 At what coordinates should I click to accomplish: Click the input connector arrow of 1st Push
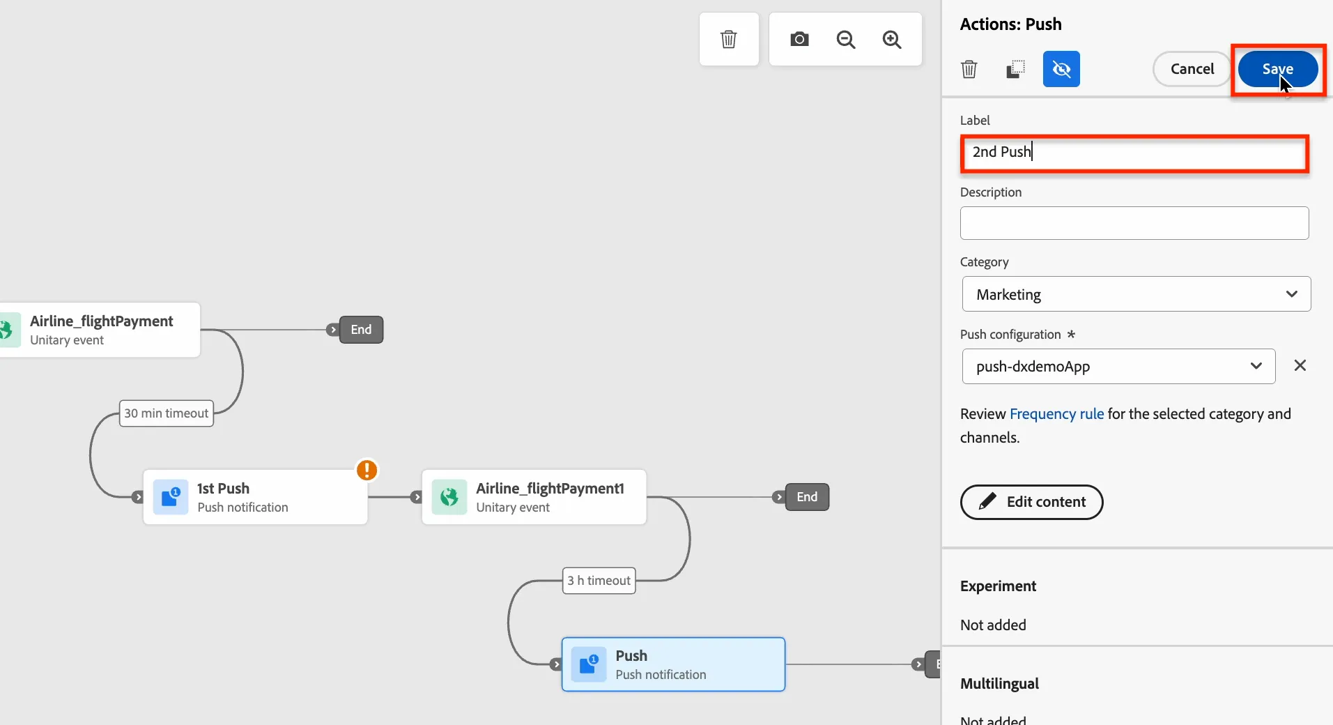tap(138, 497)
